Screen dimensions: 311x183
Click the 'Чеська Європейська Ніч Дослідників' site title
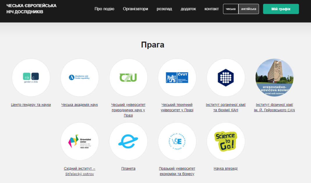31,9
